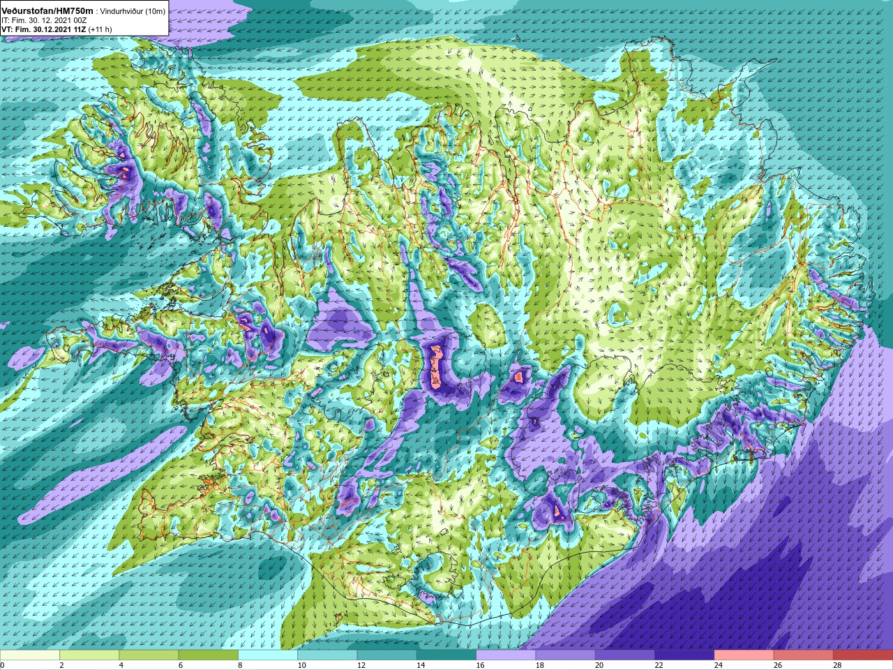Click the 2–4 light green legend swatch
This screenshot has width=893, height=670.
tap(89, 655)
